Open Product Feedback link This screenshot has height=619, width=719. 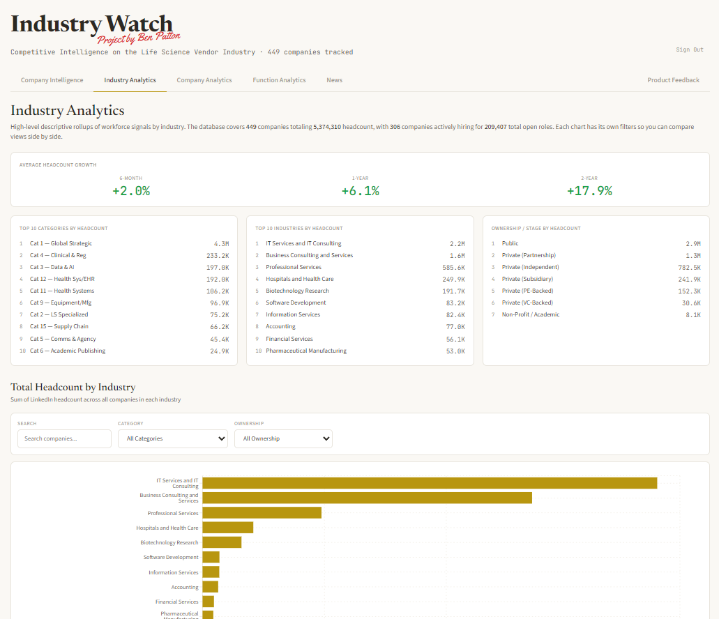point(673,79)
